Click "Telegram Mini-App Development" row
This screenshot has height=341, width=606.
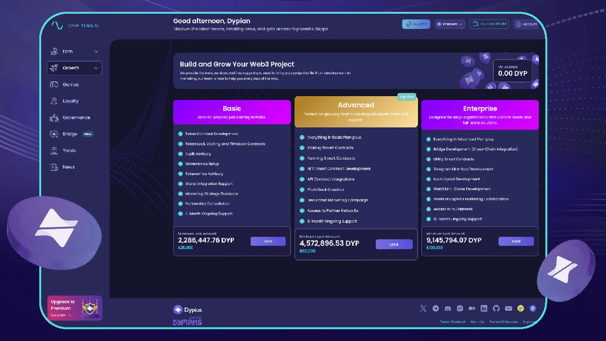coord(464,169)
